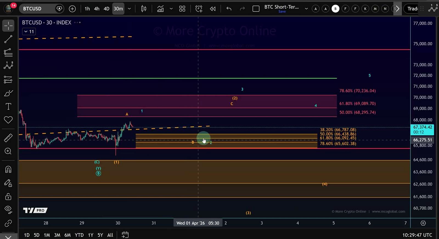Image resolution: width=439 pixels, height=239 pixels.
Task: Switch to the B layout chip
Action: (x=335, y=9)
